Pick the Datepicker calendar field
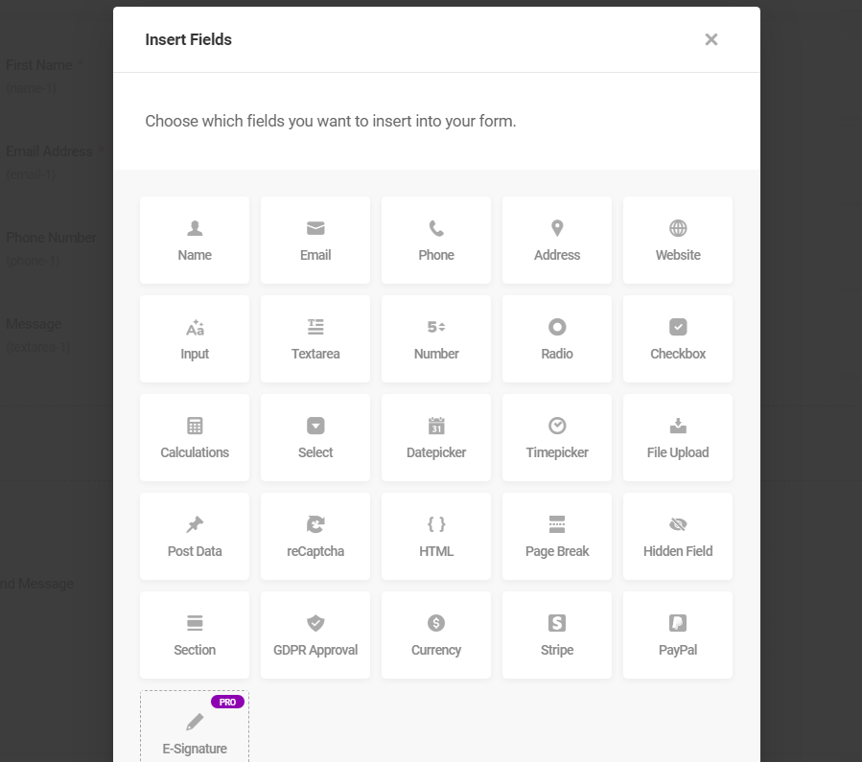This screenshot has width=862, height=762. 436,437
